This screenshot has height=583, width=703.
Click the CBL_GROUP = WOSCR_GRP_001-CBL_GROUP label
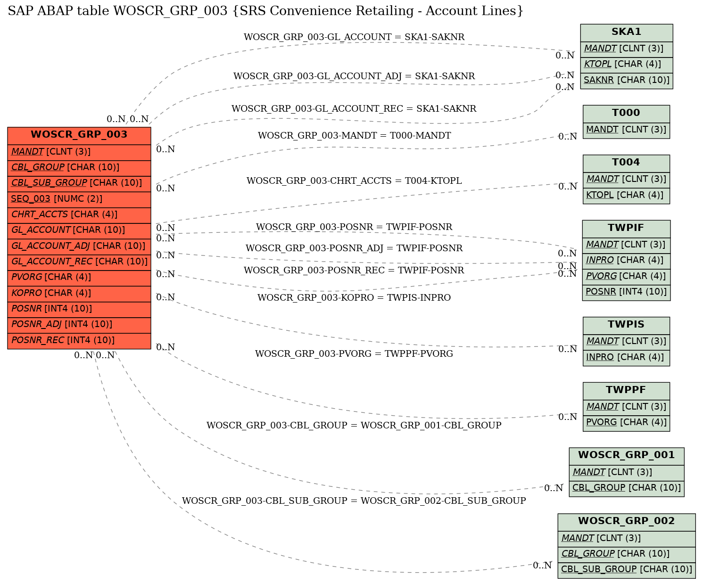(354, 426)
